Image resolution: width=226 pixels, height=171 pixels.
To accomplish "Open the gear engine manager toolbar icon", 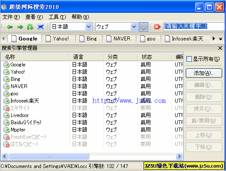I will (x=144, y=27).
